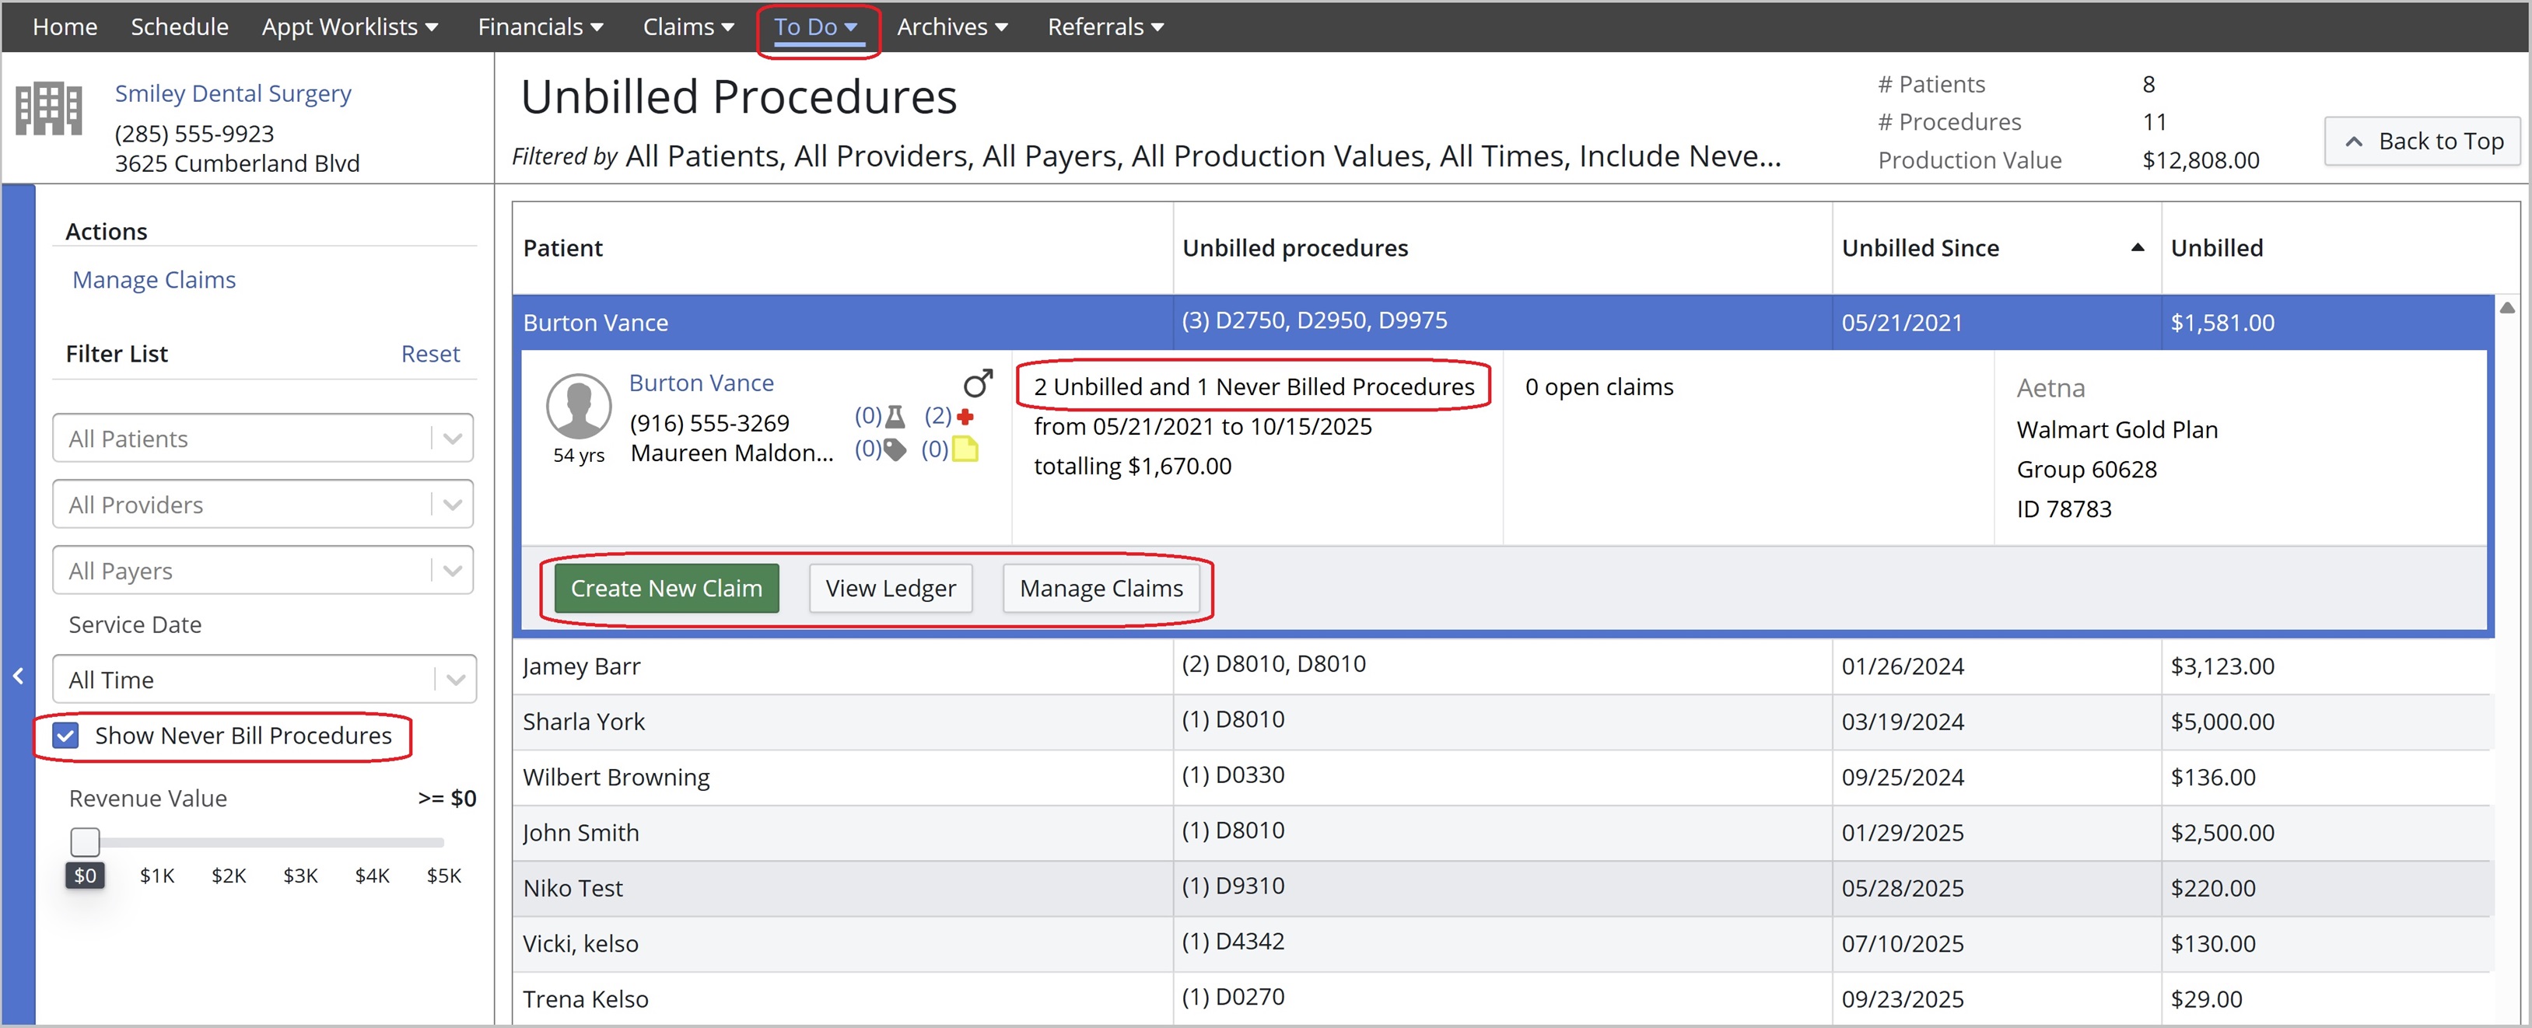2532x1028 pixels.
Task: Click Burton Vance's profile avatar
Action: click(x=579, y=406)
